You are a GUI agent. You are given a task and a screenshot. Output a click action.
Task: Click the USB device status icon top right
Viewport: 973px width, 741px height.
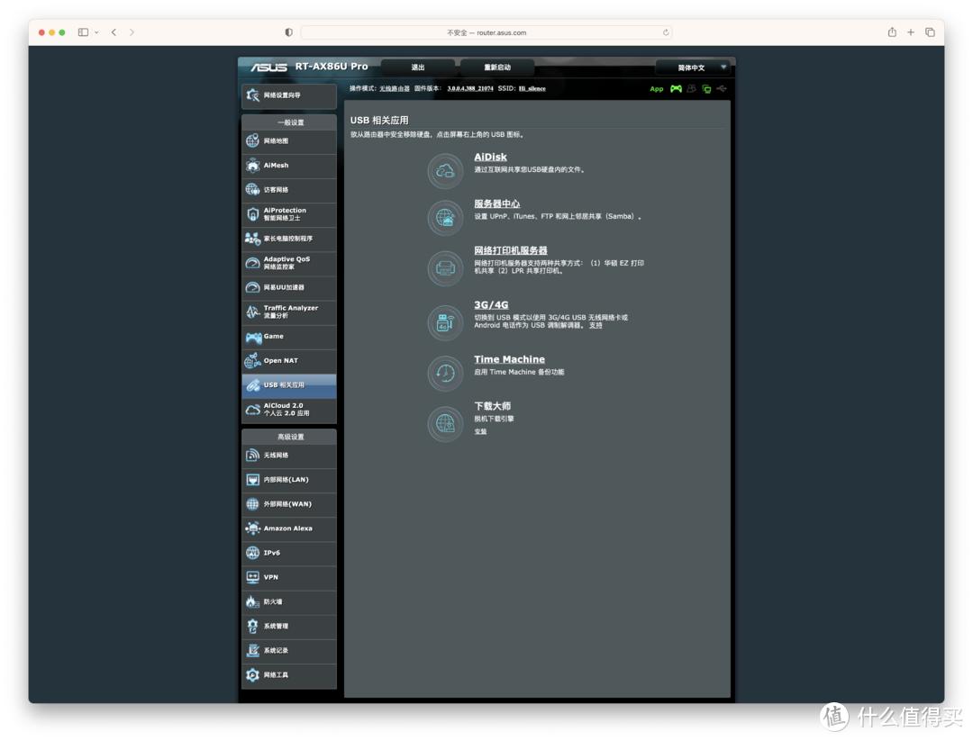[721, 89]
